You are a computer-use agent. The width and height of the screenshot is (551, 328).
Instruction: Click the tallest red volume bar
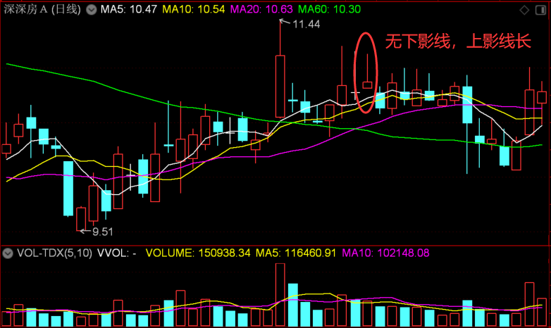280,294
